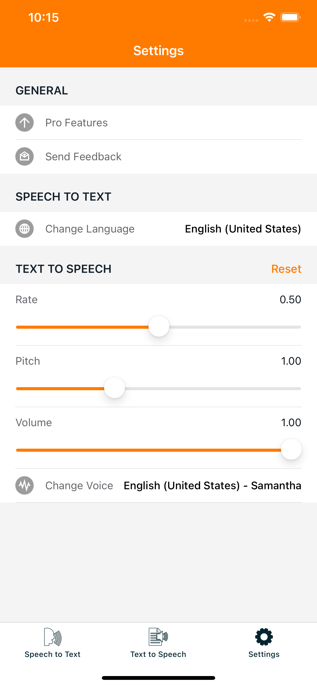Switch to the Text to Speech tab label
Image resolution: width=317 pixels, height=686 pixels.
point(158,654)
